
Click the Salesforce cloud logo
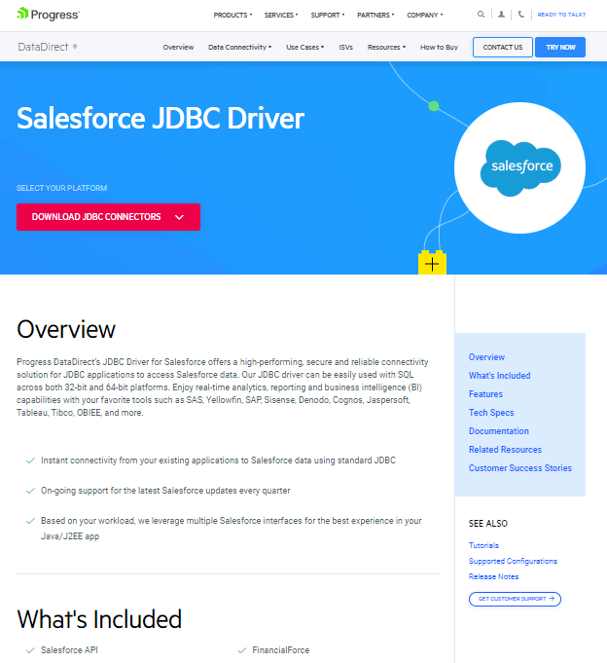(x=520, y=167)
